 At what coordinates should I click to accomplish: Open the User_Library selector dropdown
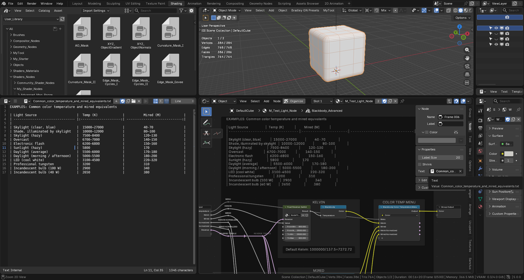point(31,19)
